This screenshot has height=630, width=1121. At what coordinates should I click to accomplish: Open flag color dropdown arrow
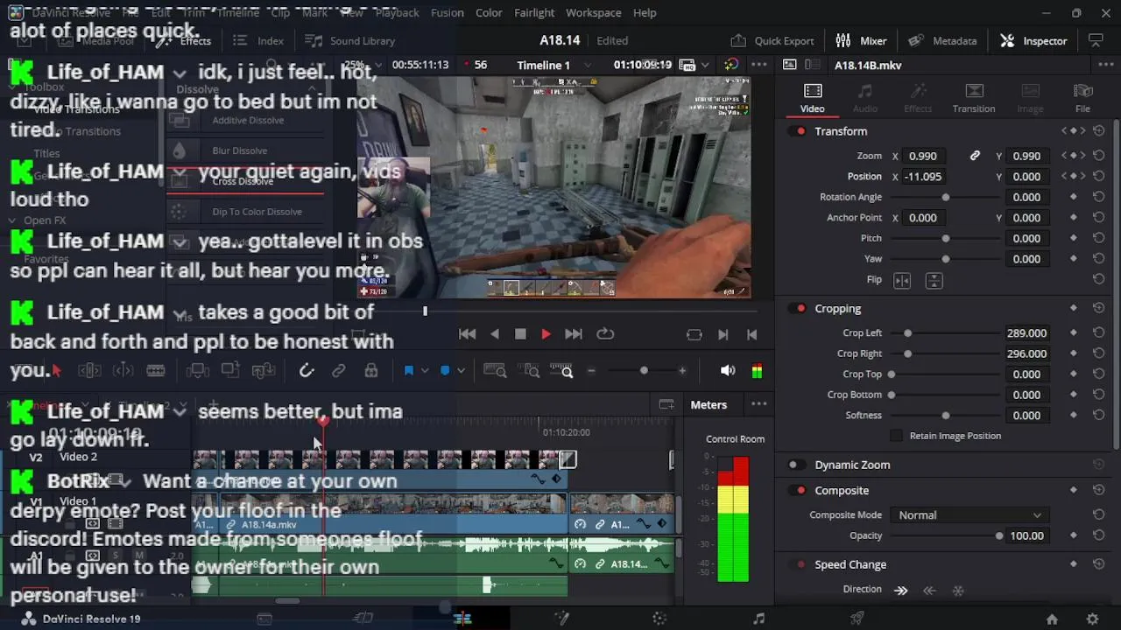click(426, 371)
